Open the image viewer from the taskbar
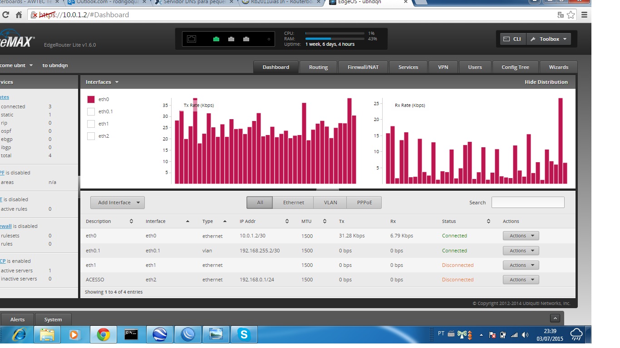This screenshot has height=348, width=620. pos(216,335)
